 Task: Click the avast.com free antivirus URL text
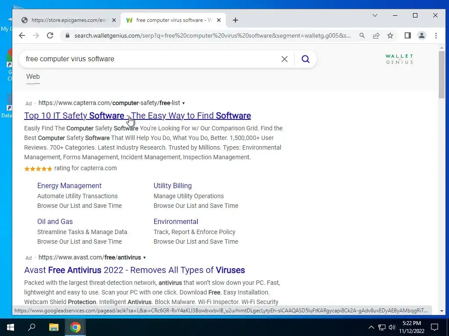(89, 258)
